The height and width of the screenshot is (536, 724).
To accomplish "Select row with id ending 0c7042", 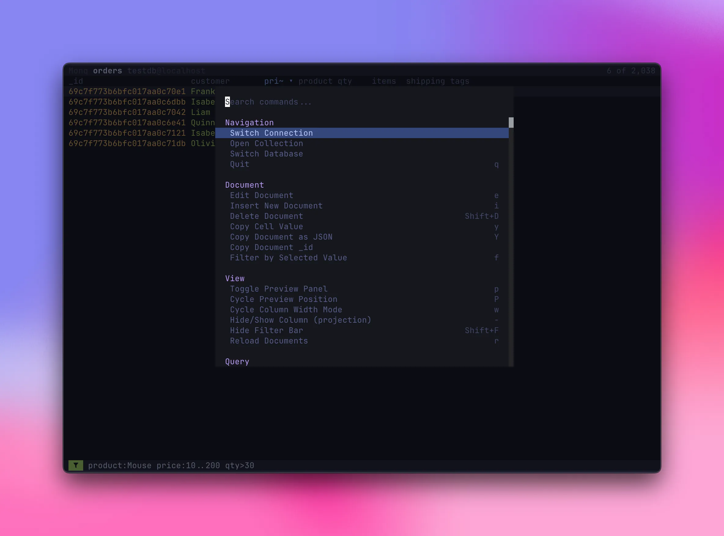I will [127, 112].
